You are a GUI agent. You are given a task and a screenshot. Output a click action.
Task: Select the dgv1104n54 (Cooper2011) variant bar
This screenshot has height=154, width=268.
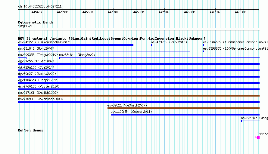pyautogui.click(x=139, y=83)
